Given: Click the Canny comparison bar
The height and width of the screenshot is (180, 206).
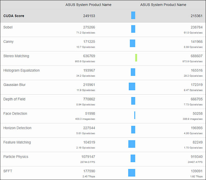Looking at the screenshot, I should click(x=132, y=43).
